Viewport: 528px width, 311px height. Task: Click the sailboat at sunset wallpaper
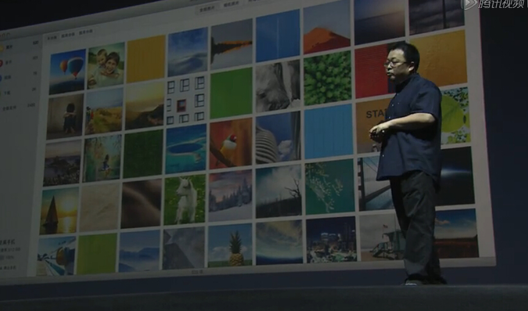pos(59,210)
